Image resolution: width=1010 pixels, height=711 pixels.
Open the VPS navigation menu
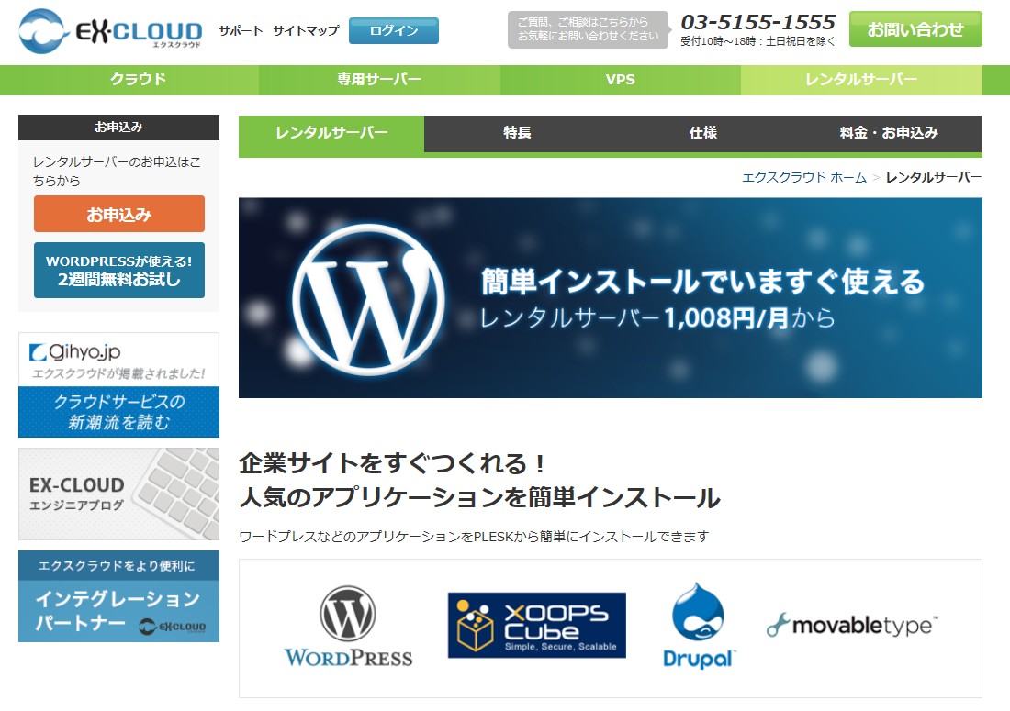click(621, 80)
